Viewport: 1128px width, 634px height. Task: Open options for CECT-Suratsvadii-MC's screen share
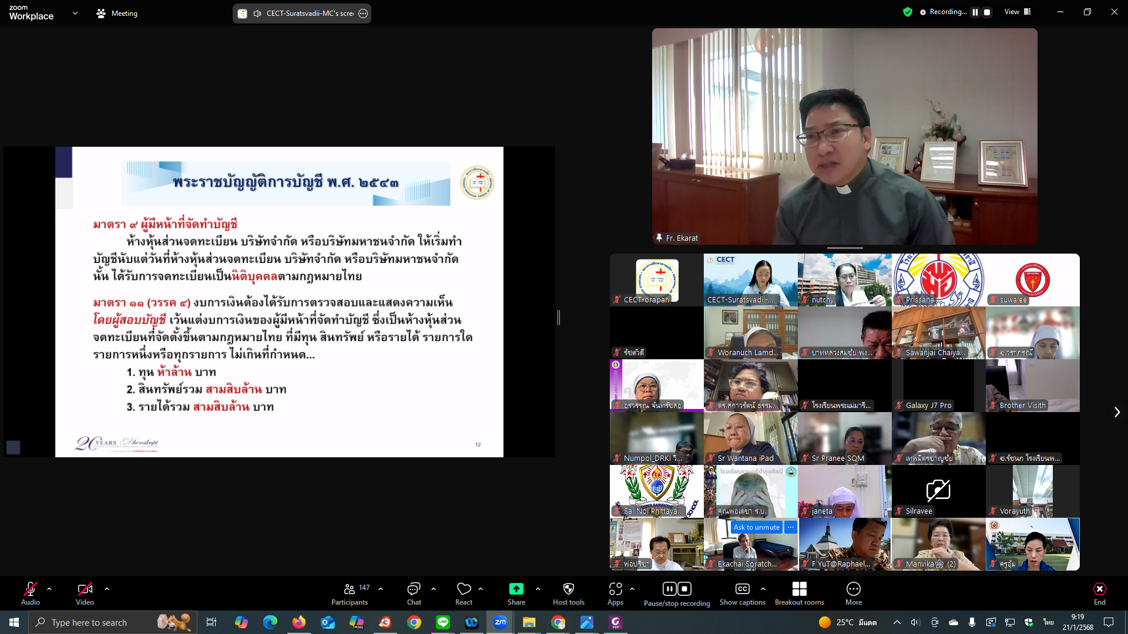click(x=363, y=14)
